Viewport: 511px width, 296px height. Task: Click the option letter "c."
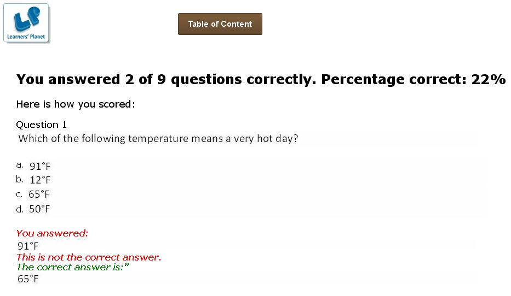click(19, 194)
